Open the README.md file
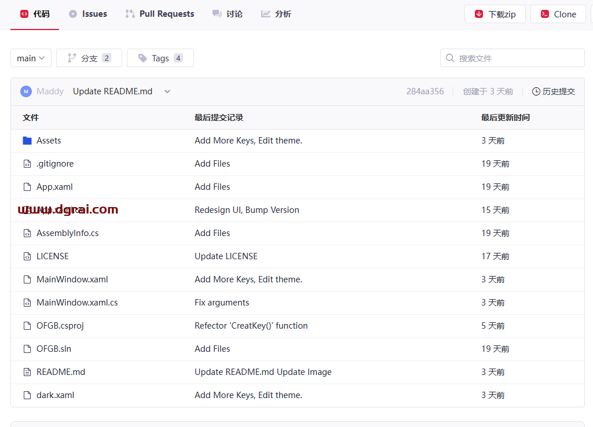The width and height of the screenshot is (593, 427). pyautogui.click(x=61, y=372)
